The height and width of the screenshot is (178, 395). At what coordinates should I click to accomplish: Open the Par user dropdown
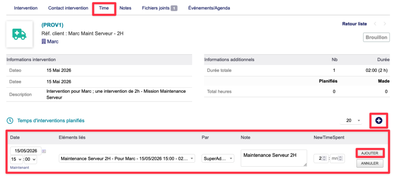coord(218,159)
